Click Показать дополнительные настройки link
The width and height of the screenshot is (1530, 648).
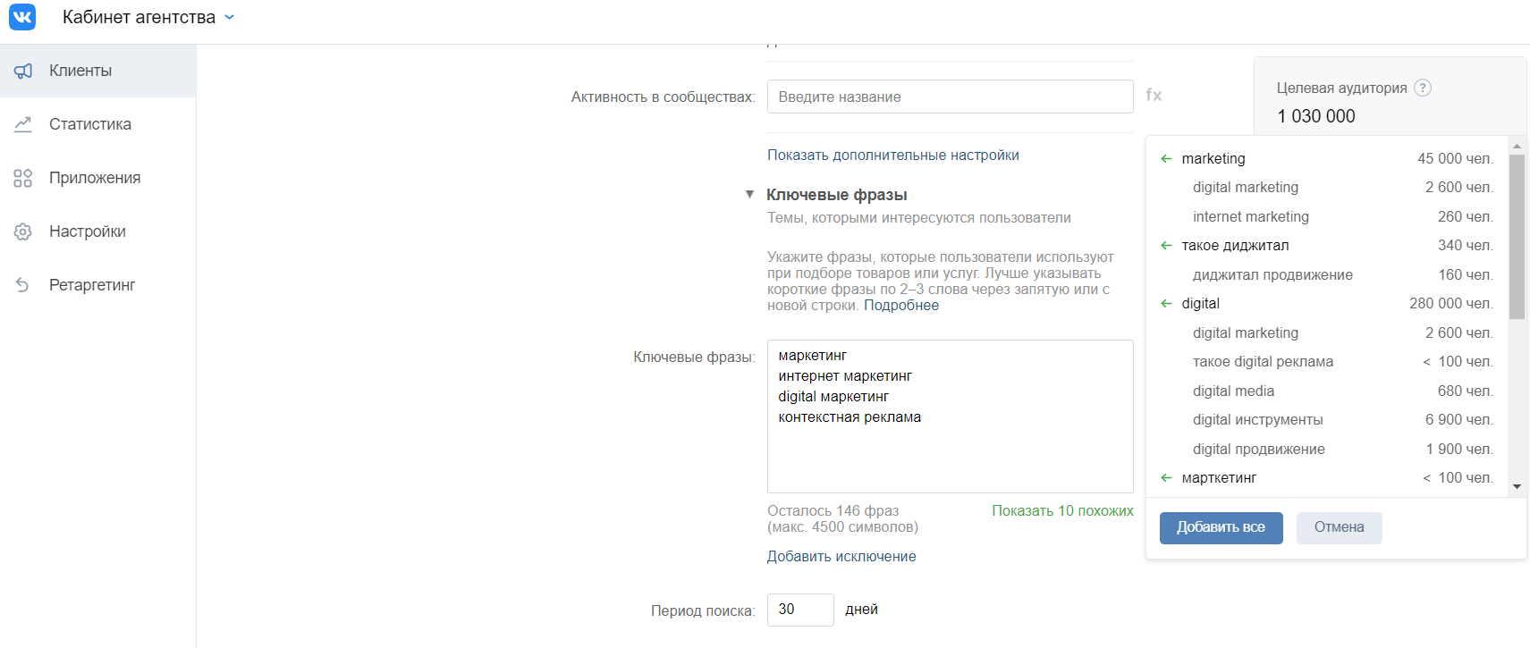point(892,155)
